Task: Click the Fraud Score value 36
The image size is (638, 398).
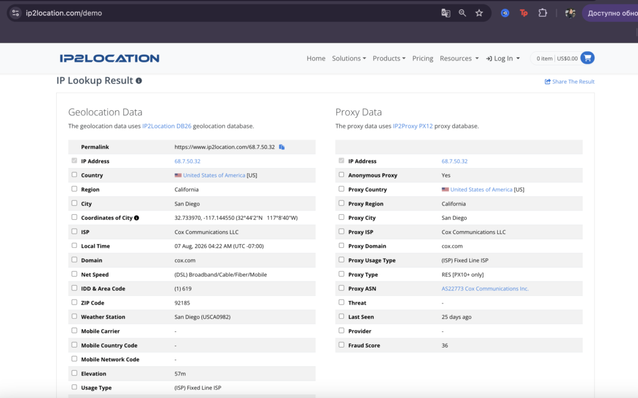Action: pyautogui.click(x=445, y=346)
